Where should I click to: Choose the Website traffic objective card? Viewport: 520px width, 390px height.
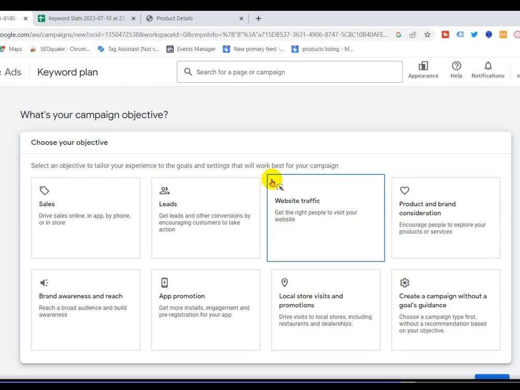[x=326, y=218]
